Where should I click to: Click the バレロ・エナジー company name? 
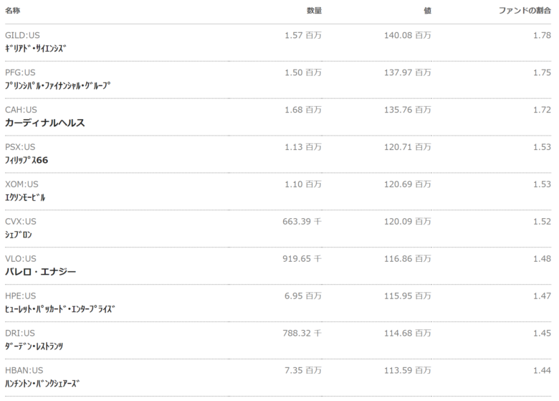pyautogui.click(x=40, y=272)
